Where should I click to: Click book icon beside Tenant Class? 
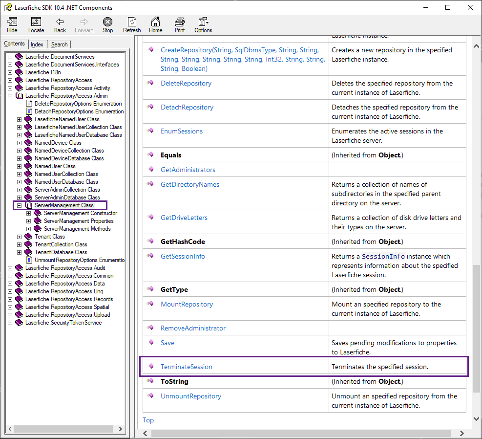28,237
